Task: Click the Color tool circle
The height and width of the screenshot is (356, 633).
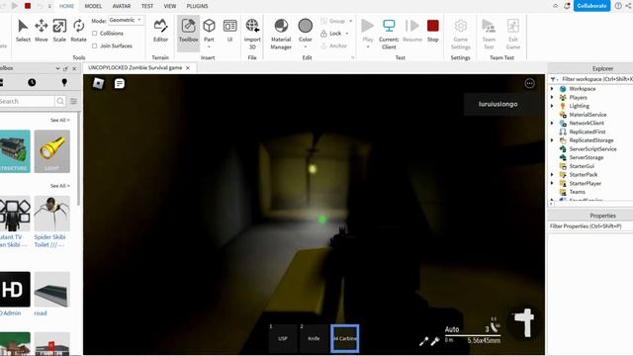Action: coord(306,26)
